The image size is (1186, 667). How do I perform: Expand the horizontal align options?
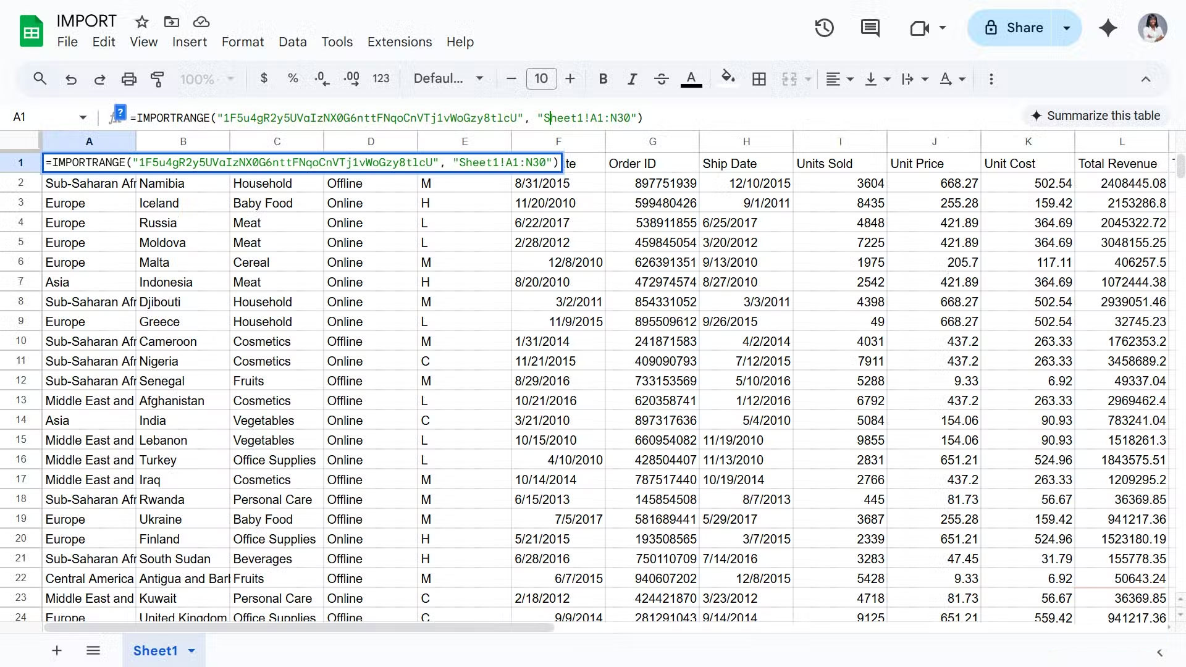[x=848, y=79]
